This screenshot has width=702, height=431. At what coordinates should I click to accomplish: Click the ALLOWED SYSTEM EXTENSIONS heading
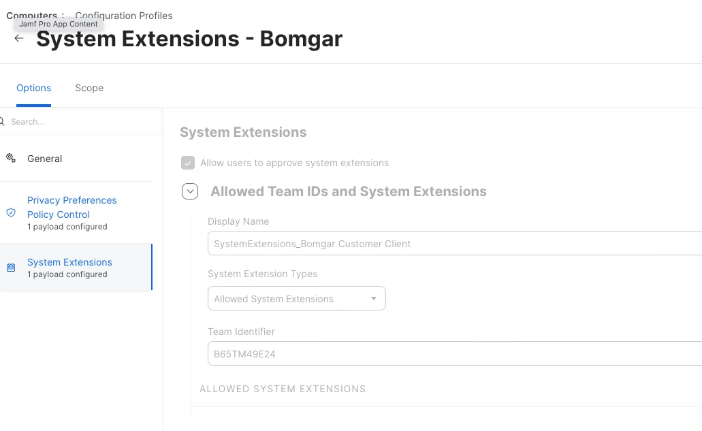(x=283, y=389)
